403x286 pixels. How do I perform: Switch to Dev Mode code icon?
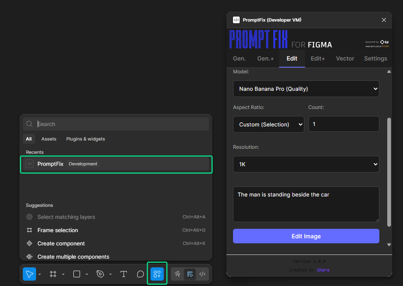pyautogui.click(x=202, y=274)
